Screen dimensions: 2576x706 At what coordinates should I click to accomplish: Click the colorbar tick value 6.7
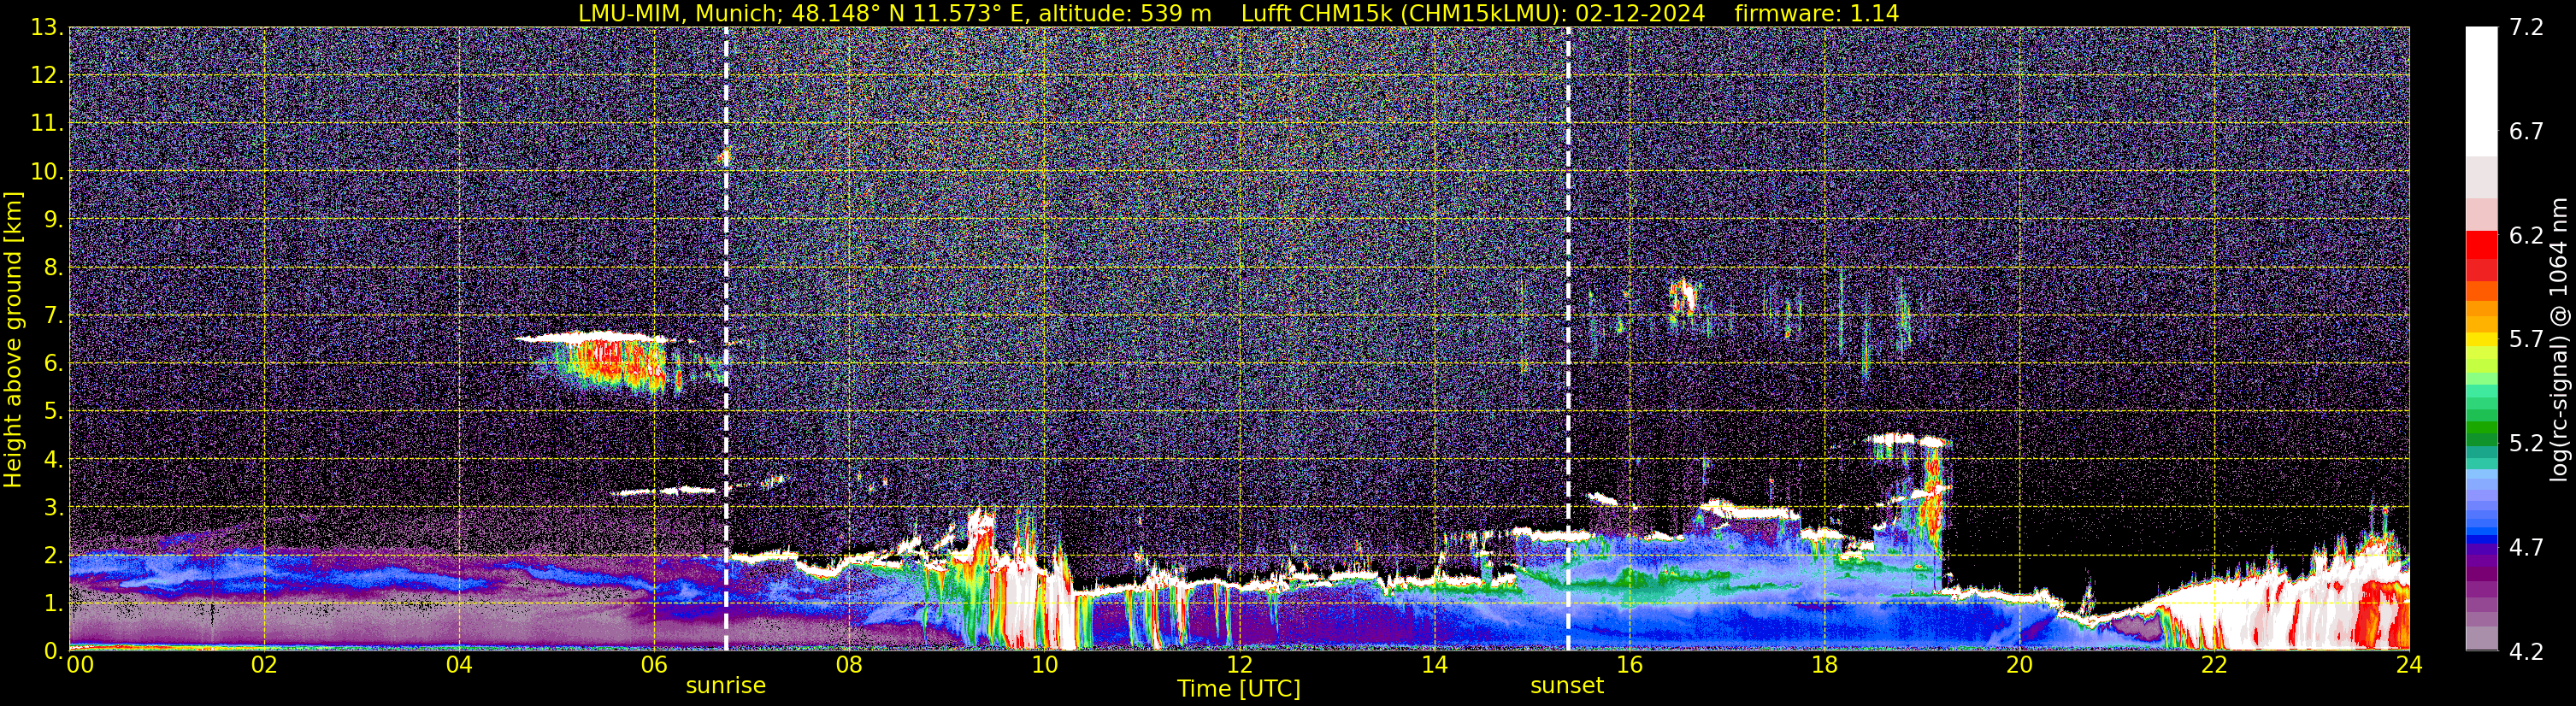[2525, 132]
